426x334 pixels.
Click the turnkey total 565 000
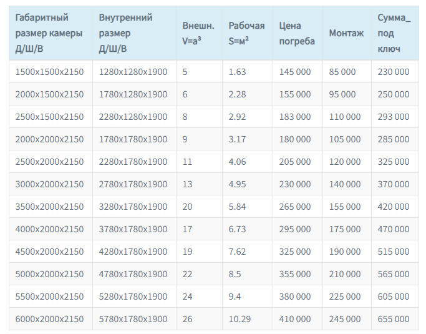[x=393, y=274]
